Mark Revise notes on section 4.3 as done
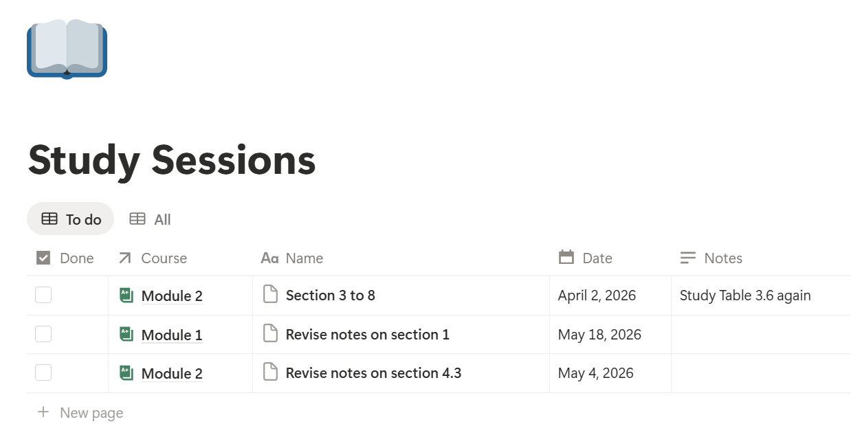 pos(43,372)
